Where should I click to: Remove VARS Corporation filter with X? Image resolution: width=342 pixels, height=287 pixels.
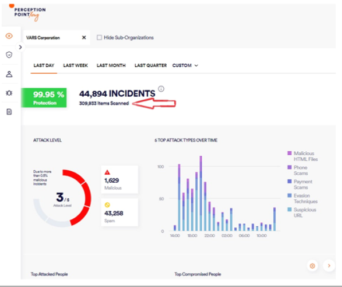pyautogui.click(x=84, y=37)
